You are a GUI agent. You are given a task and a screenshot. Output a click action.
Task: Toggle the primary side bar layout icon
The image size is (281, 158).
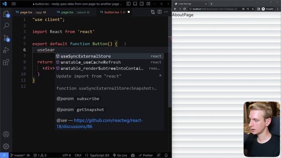[x=129, y=4]
